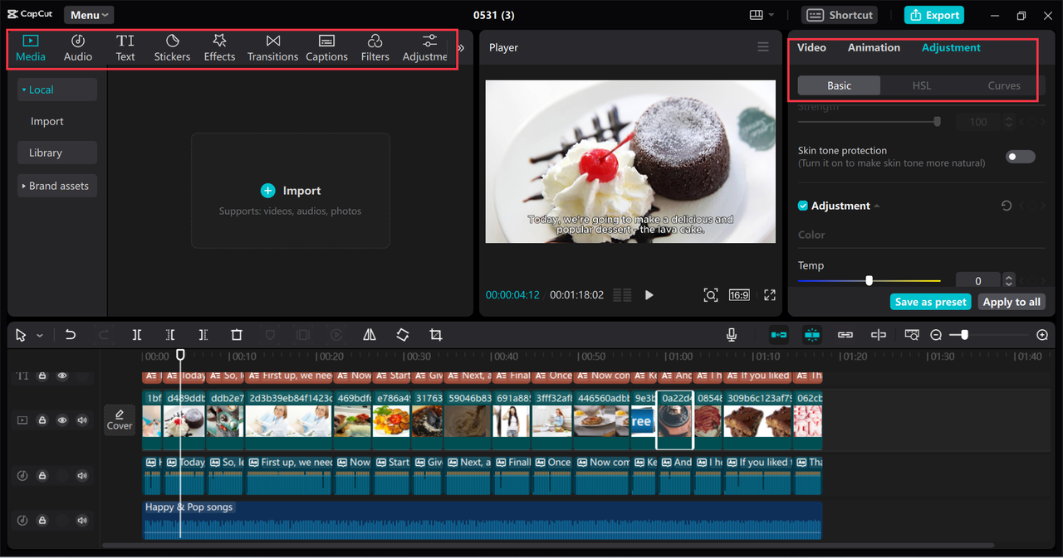Select the Curves sub-tab

pyautogui.click(x=1004, y=85)
